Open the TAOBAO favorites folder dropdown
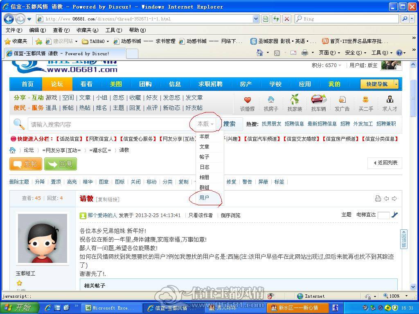This screenshot has width=419, height=314. tap(95, 41)
